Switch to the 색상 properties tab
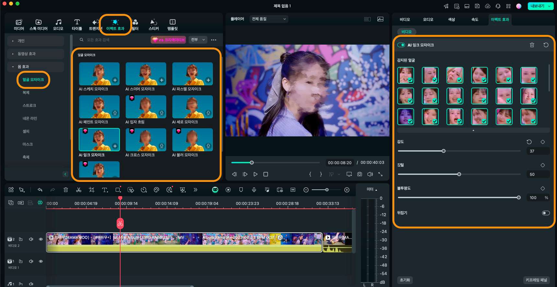 451,19
